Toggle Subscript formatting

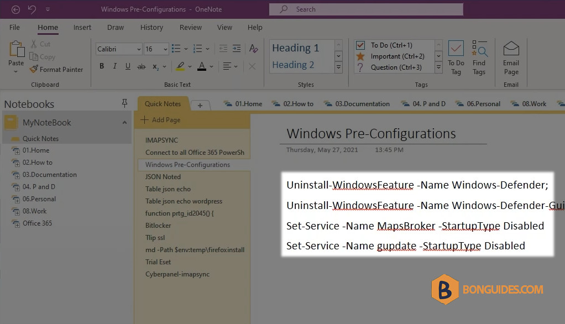pos(155,67)
